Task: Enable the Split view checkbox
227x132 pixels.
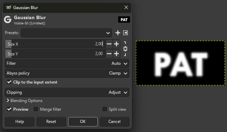Action: tap(105, 109)
